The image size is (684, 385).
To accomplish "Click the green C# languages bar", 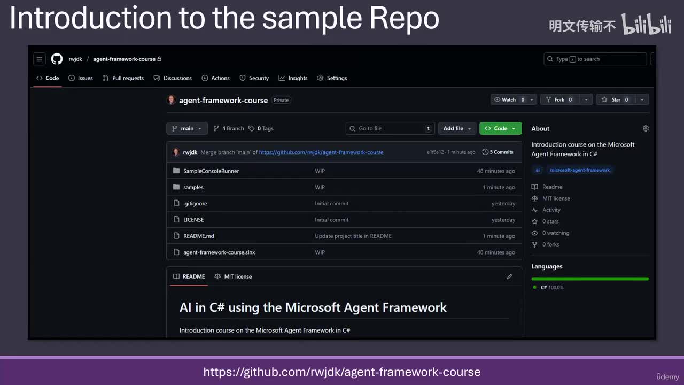I will [x=590, y=279].
